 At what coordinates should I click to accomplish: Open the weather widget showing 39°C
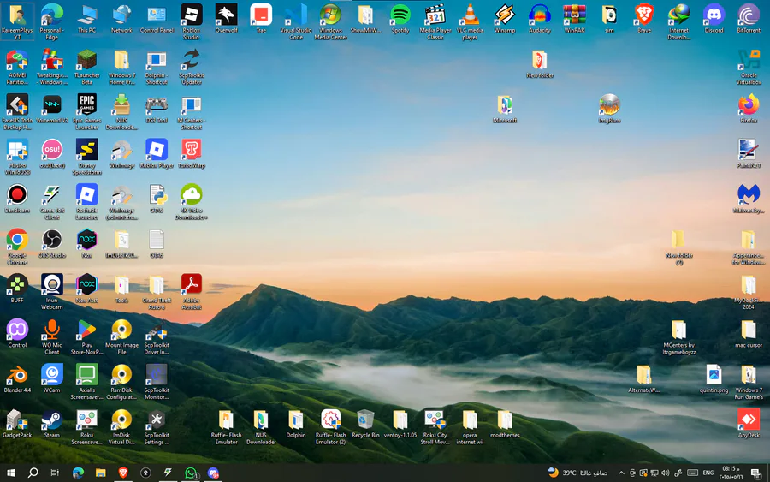(578, 473)
